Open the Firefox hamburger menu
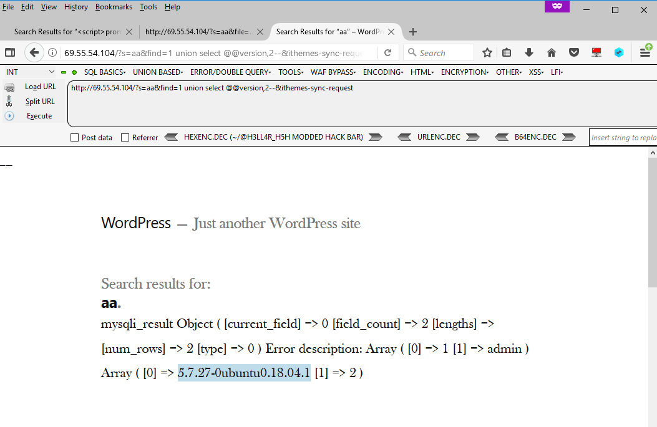The image size is (657, 427). 645,52
